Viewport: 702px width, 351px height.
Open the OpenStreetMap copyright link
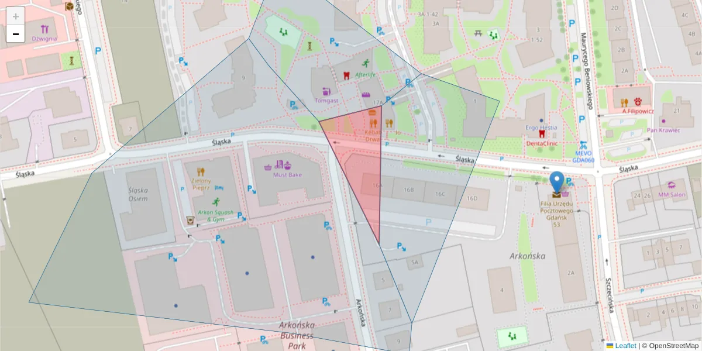[674, 346]
